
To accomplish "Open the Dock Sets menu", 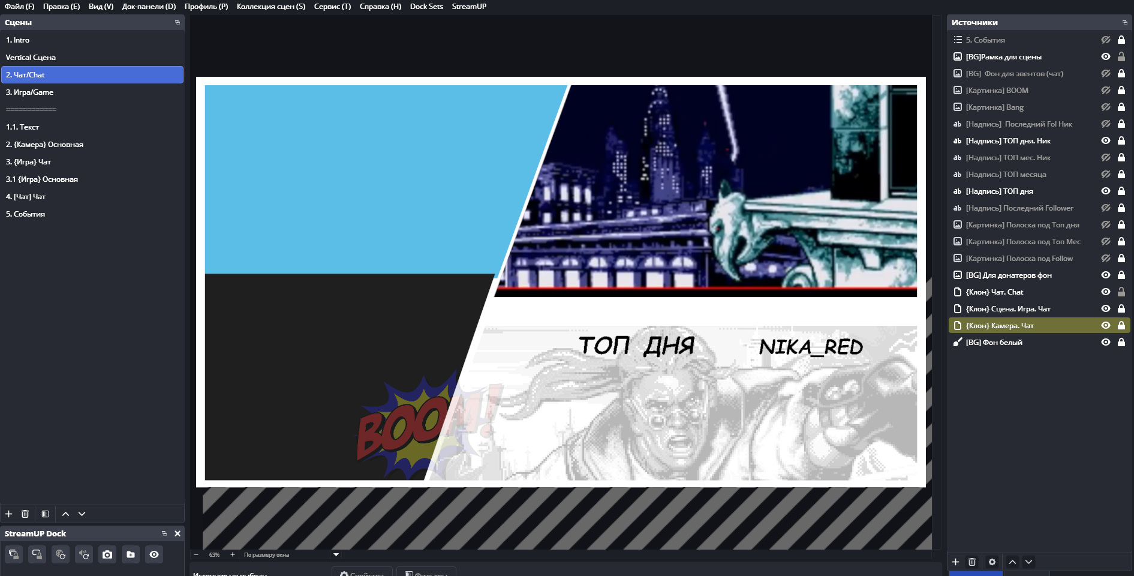I will [426, 7].
